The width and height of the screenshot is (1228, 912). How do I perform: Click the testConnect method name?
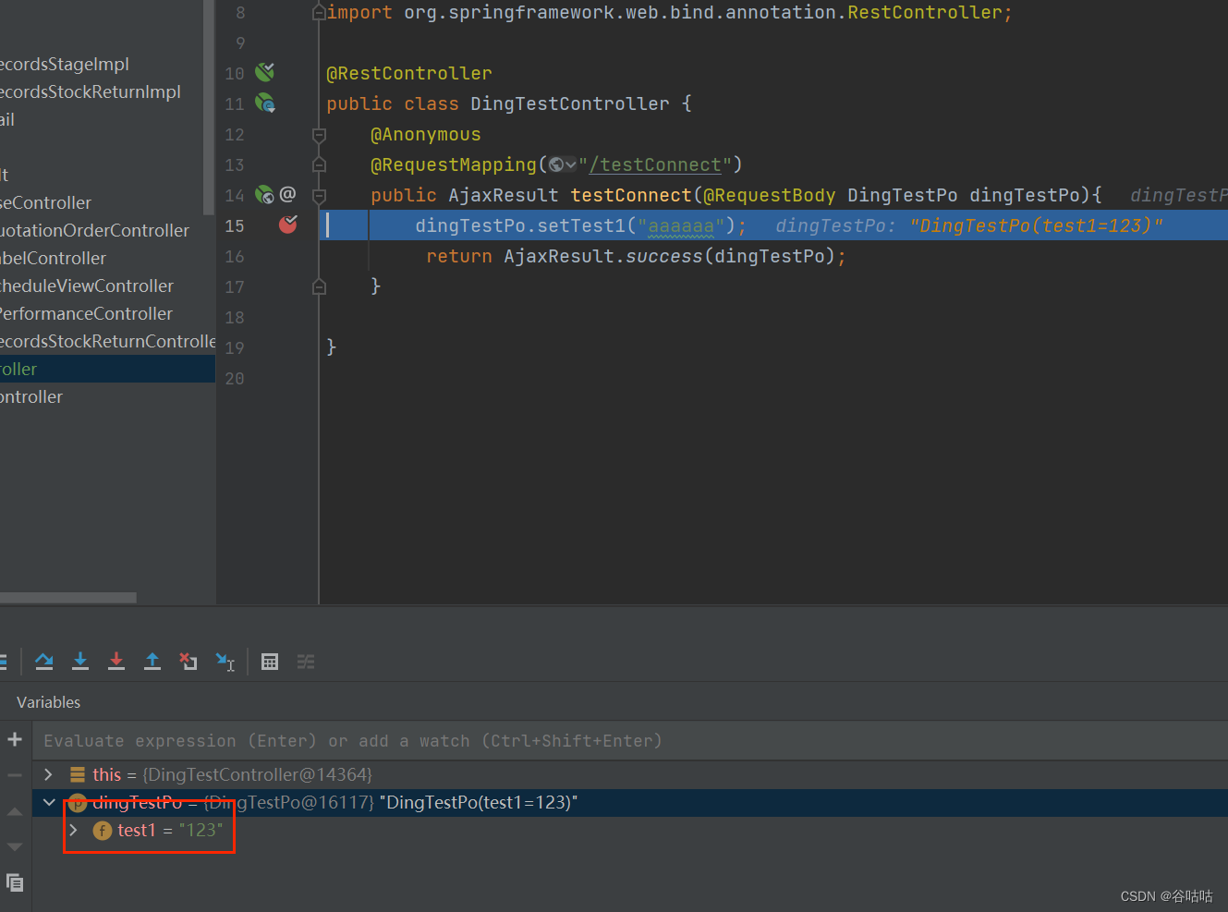tap(630, 195)
